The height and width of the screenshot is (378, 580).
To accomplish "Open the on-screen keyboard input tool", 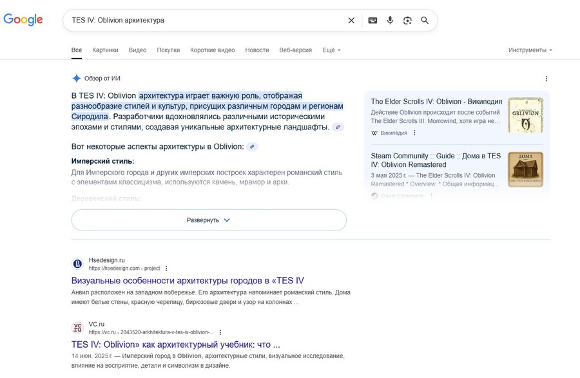I will point(372,21).
